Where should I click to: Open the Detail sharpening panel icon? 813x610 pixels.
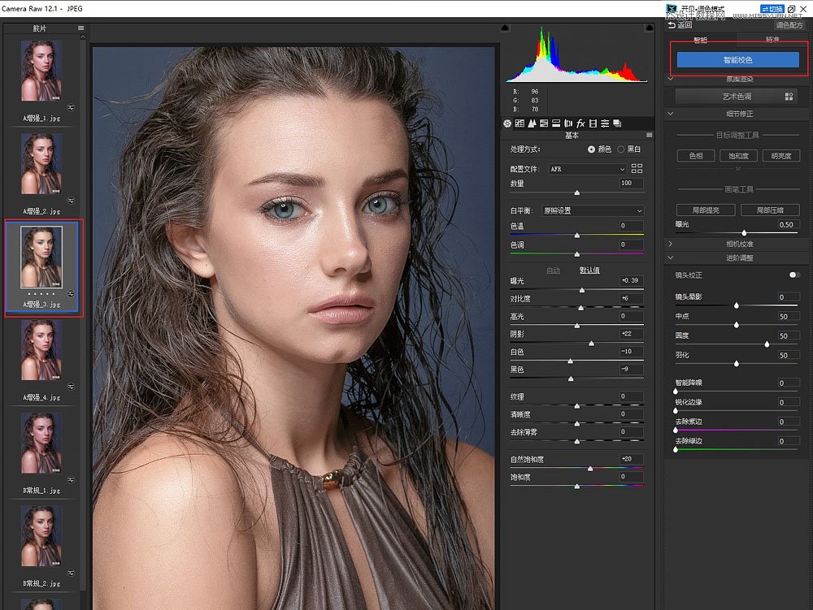533,123
